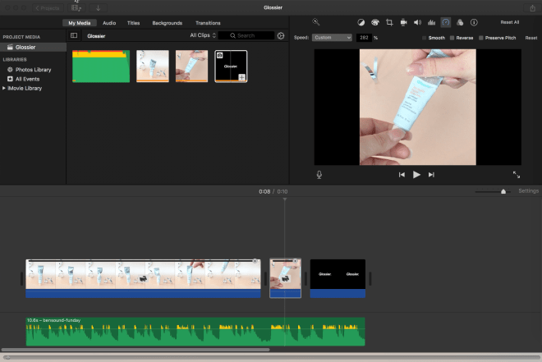The width and height of the screenshot is (542, 362).
Task: Open the stabilization camera tool
Action: click(403, 22)
